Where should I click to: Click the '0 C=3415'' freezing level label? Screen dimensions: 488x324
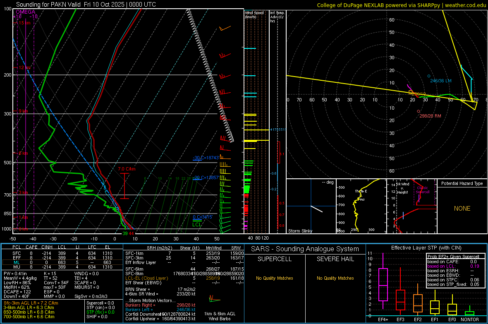203,217
